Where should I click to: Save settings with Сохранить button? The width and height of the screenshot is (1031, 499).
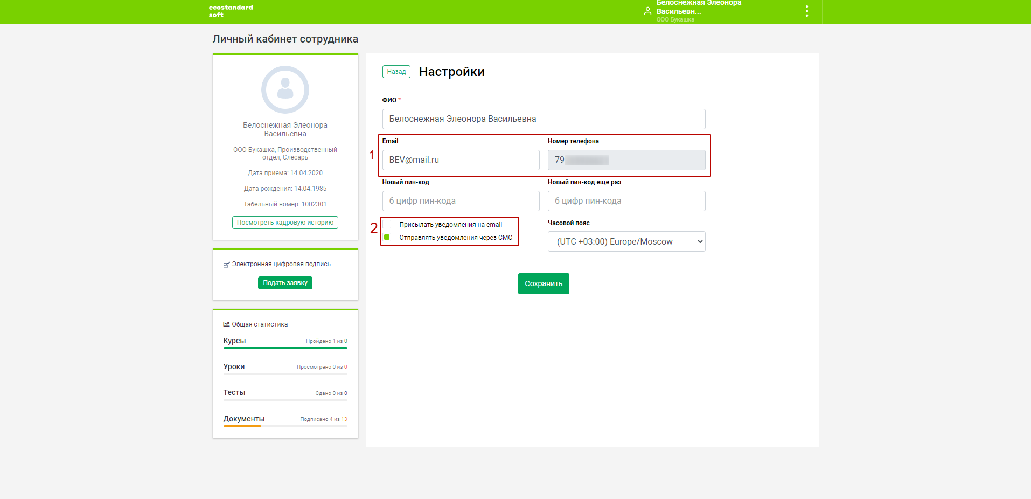[544, 283]
